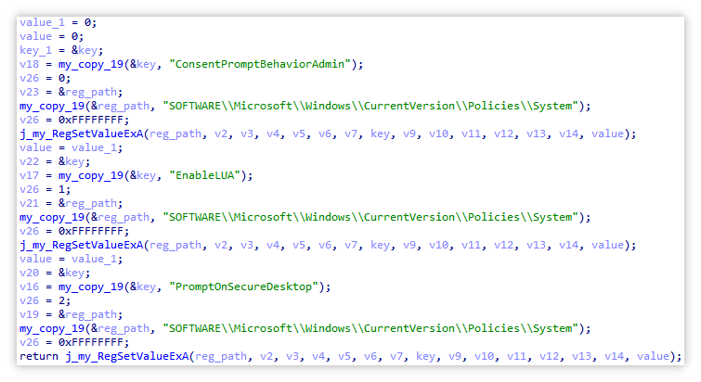Select v26 in the "v26 = 1;" statement

(30, 189)
